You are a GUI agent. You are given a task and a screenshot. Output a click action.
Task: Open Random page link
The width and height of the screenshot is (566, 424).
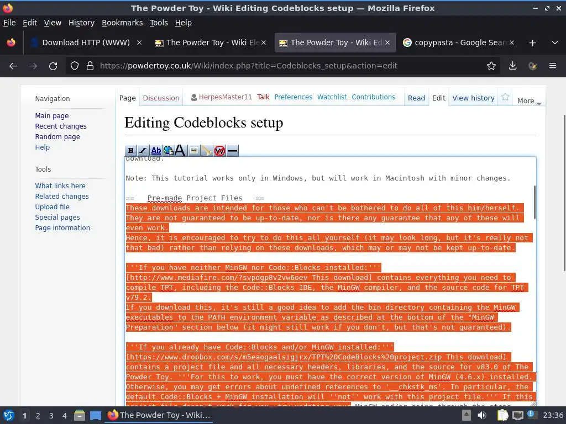pyautogui.click(x=57, y=137)
